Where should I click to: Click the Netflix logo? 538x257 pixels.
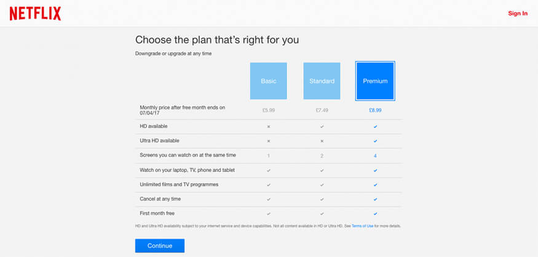35,14
